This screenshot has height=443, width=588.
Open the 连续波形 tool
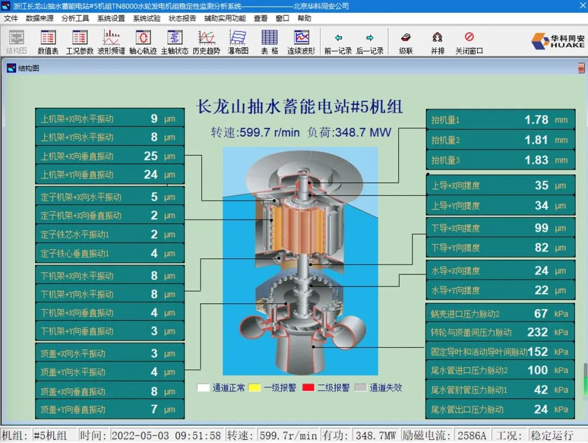coord(301,42)
